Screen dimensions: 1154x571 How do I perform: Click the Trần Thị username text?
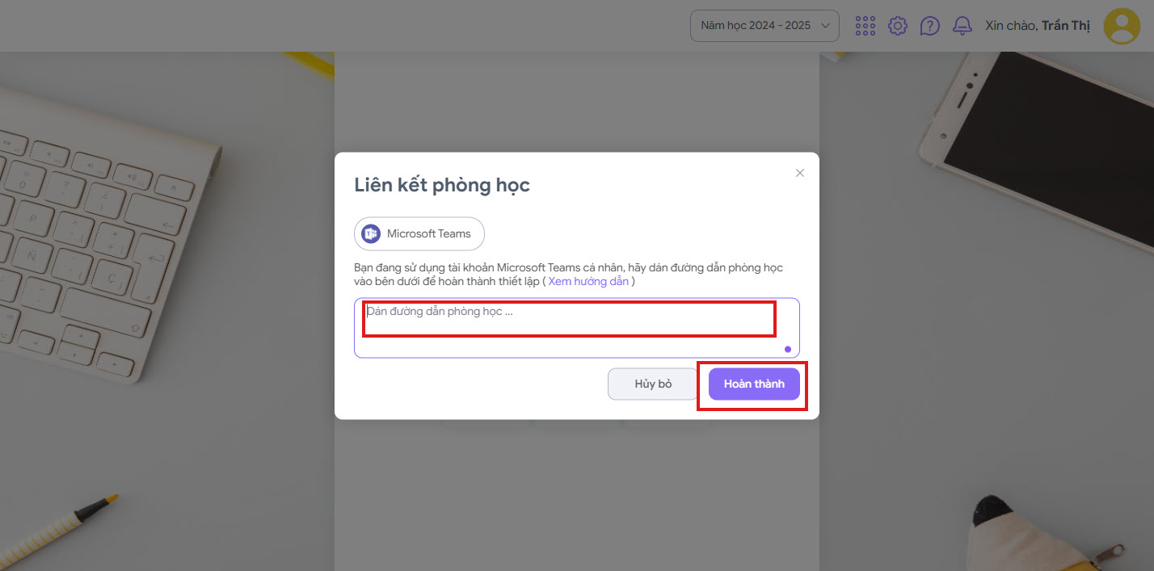pyautogui.click(x=1065, y=26)
